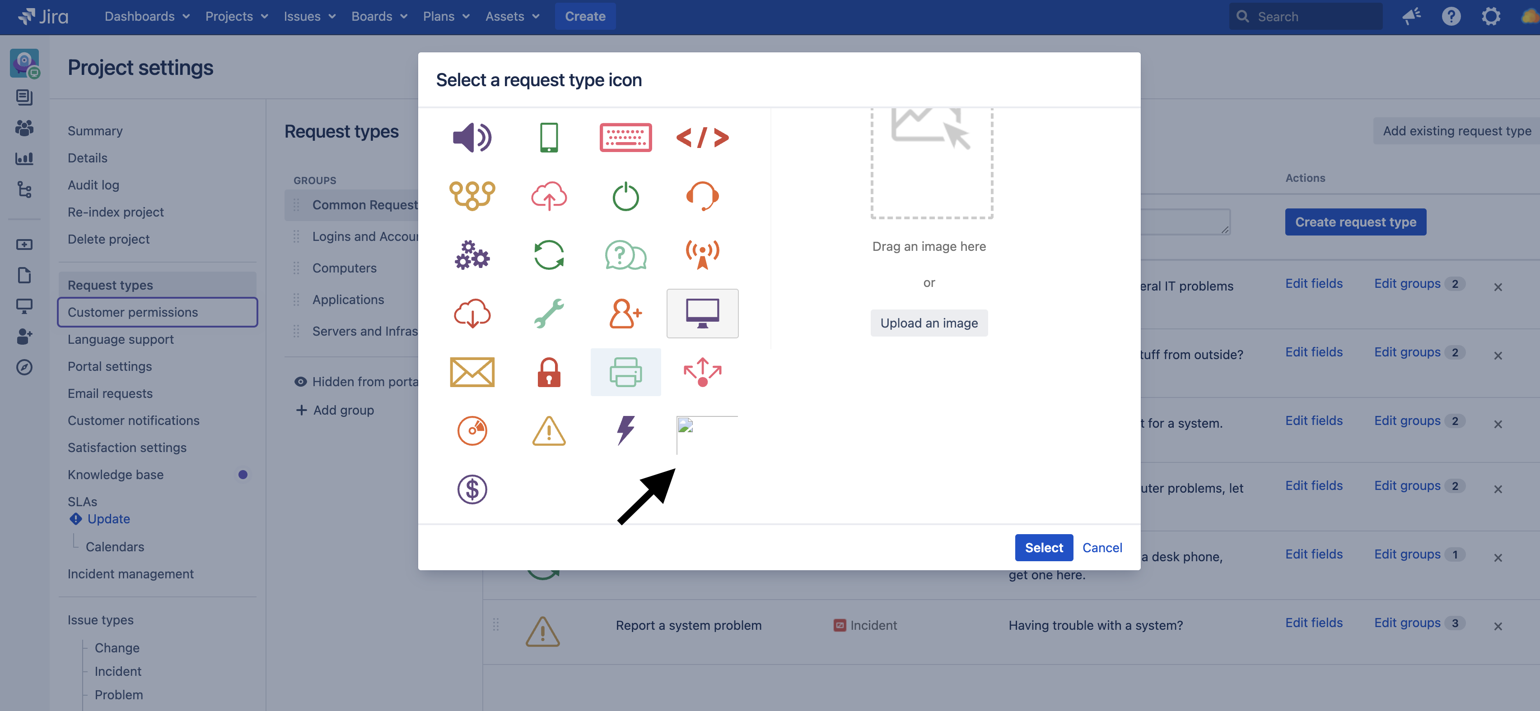Choose the green wrench icon
This screenshot has height=711, width=1540.
click(549, 313)
